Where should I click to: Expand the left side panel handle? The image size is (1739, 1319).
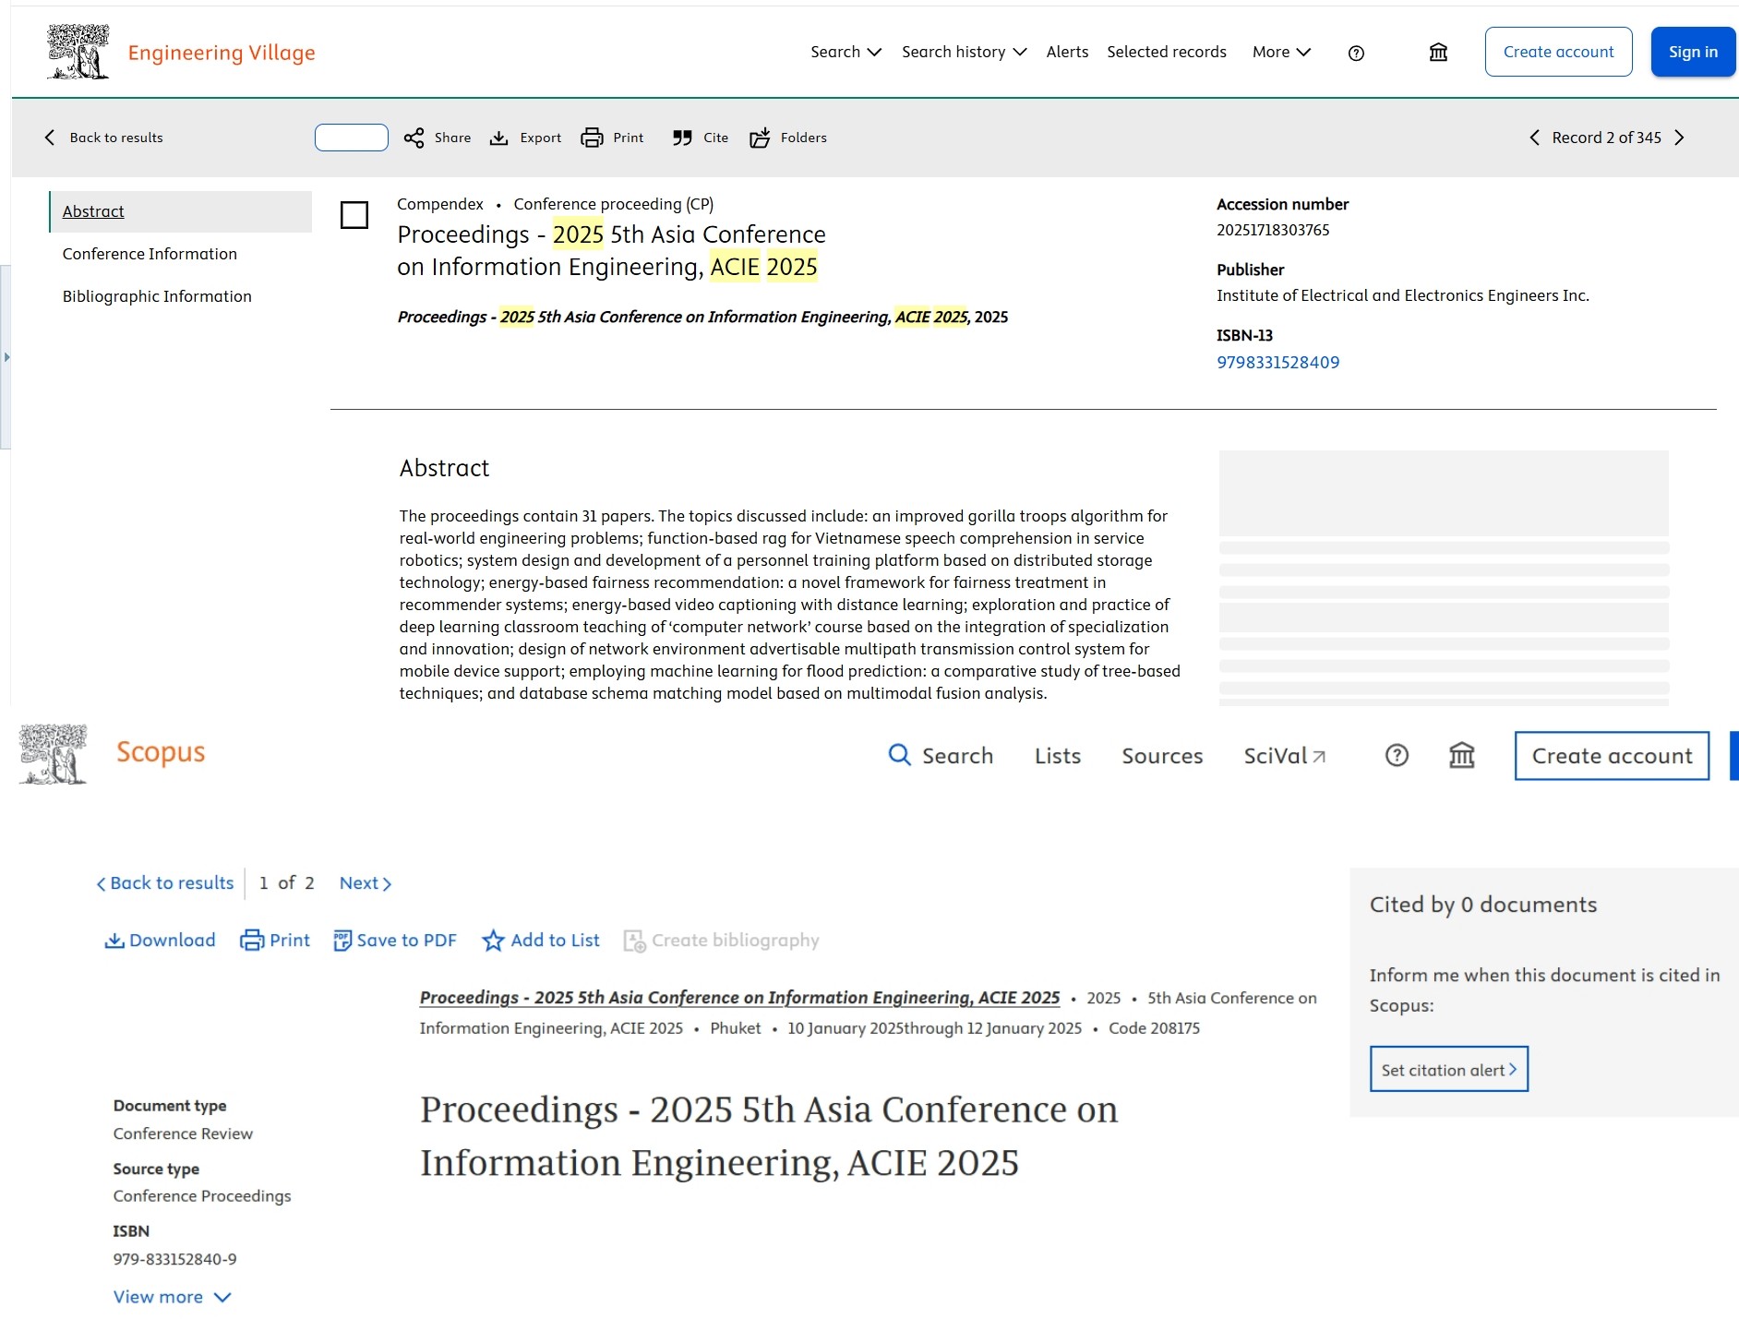coord(6,356)
